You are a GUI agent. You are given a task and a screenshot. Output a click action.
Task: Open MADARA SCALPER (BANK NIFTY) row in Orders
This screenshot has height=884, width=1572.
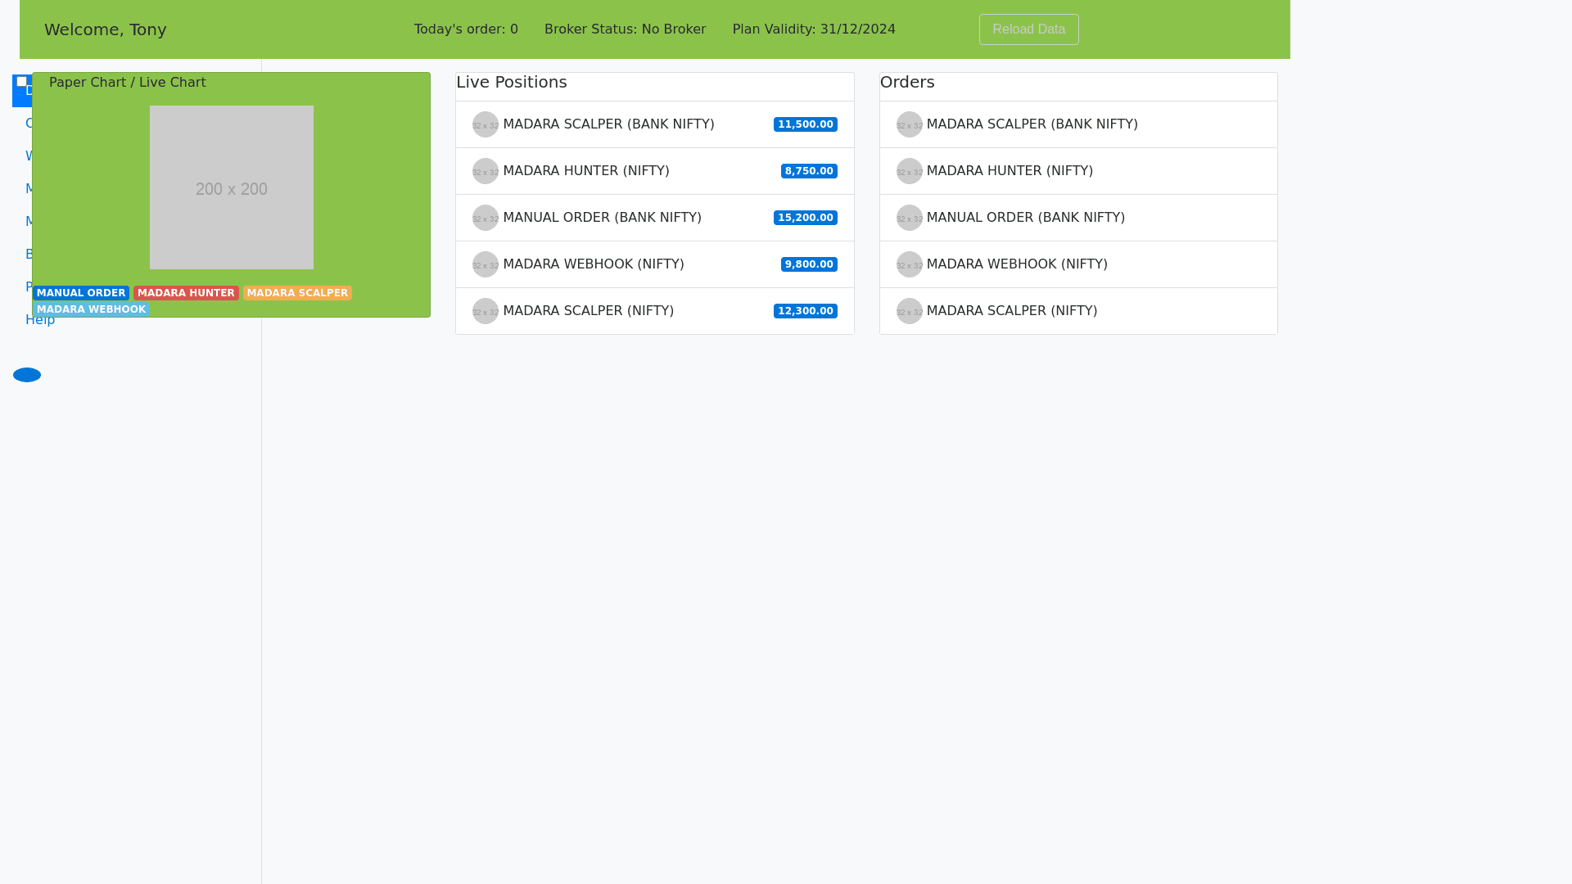(x=1032, y=124)
